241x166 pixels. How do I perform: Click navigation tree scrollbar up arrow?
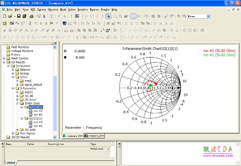[x=55, y=47]
